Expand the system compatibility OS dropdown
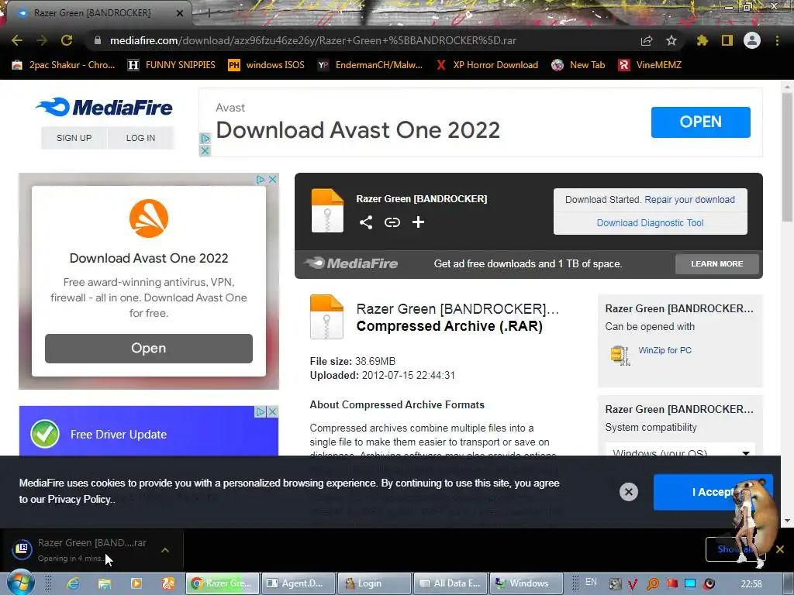Viewport: 794px width, 595px height. 680,451
